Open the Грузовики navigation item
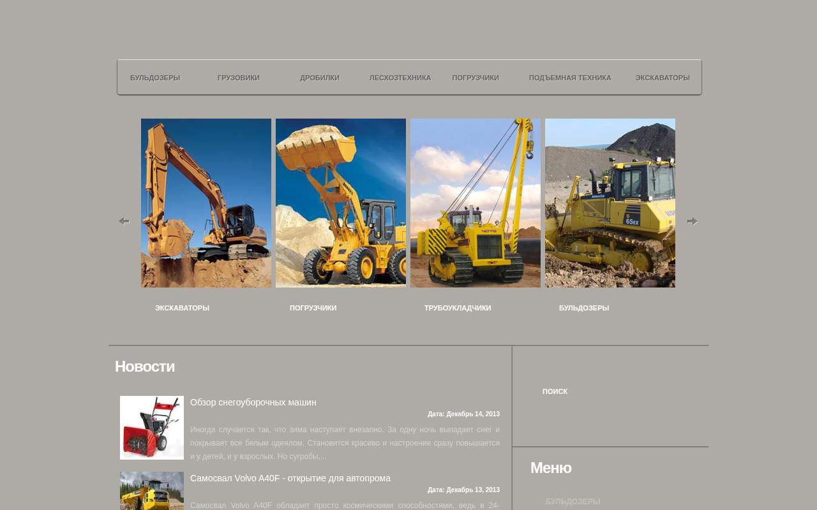Image resolution: width=817 pixels, height=510 pixels. pyautogui.click(x=239, y=78)
